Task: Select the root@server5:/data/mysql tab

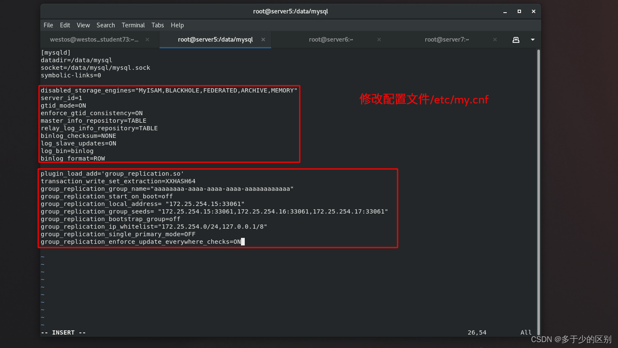Action: [215, 40]
